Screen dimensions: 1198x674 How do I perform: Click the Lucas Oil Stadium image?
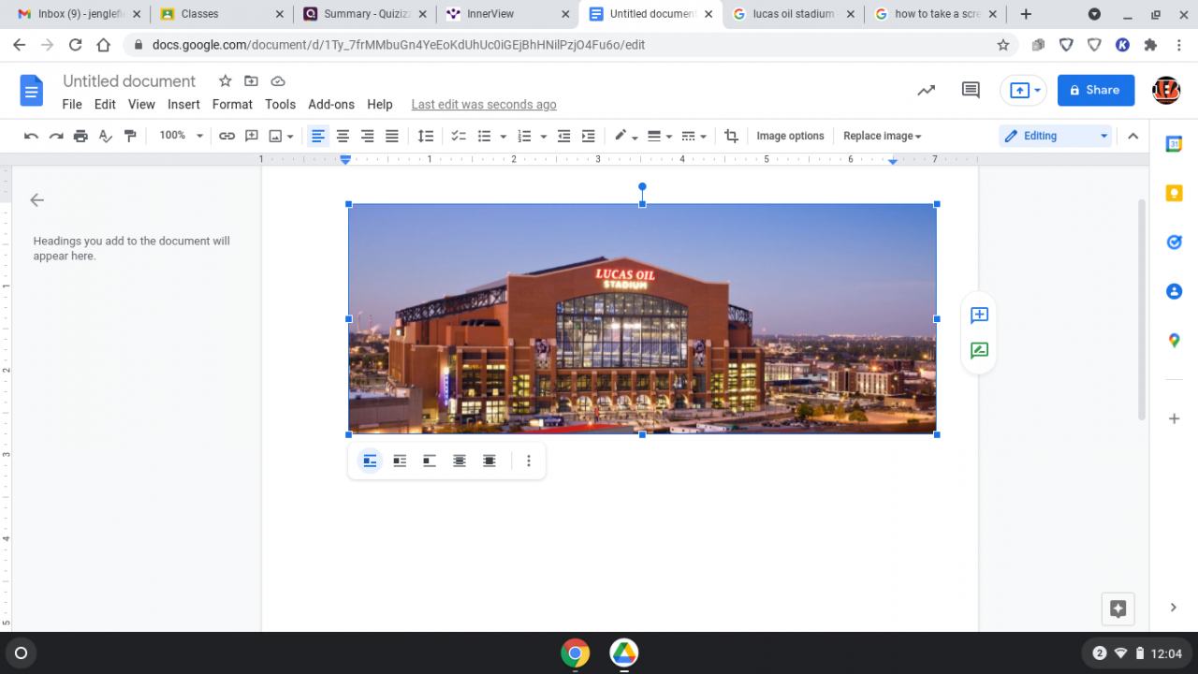point(642,318)
